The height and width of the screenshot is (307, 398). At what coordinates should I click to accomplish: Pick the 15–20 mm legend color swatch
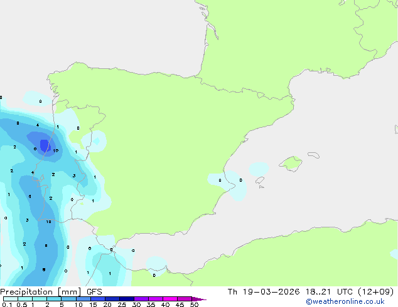coord(98,299)
